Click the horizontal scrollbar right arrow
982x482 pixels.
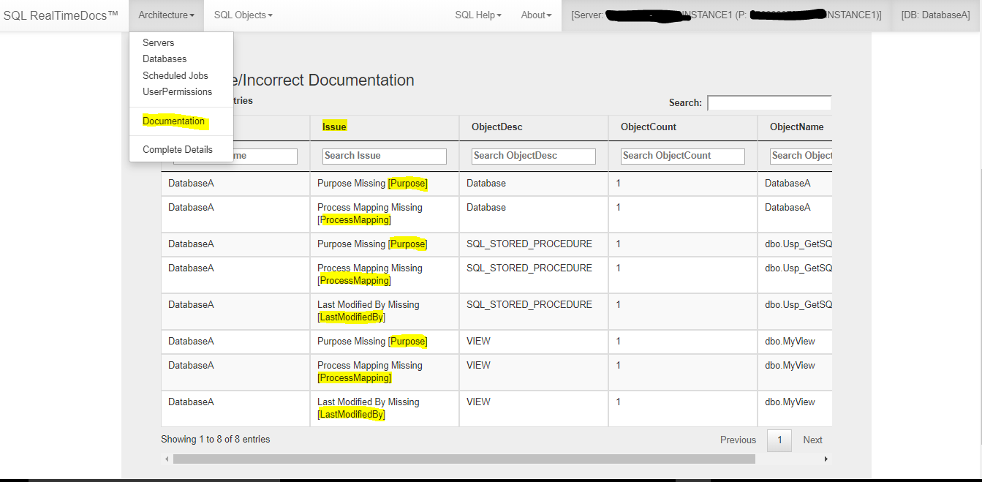[826, 459]
